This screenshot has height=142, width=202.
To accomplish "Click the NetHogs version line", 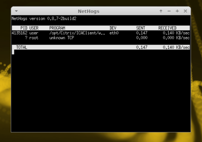I will tap(44, 19).
